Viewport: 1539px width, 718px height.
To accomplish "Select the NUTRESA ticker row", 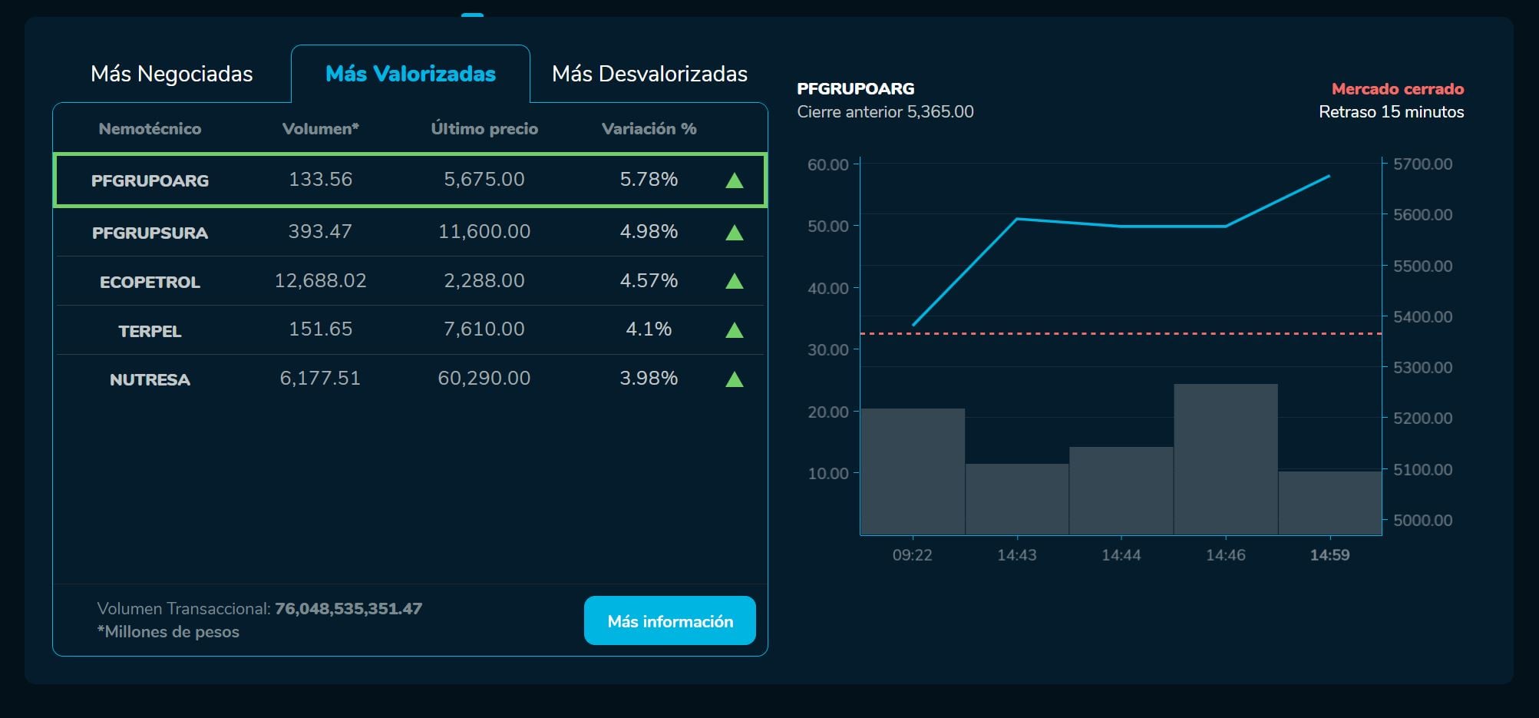I will click(150, 379).
